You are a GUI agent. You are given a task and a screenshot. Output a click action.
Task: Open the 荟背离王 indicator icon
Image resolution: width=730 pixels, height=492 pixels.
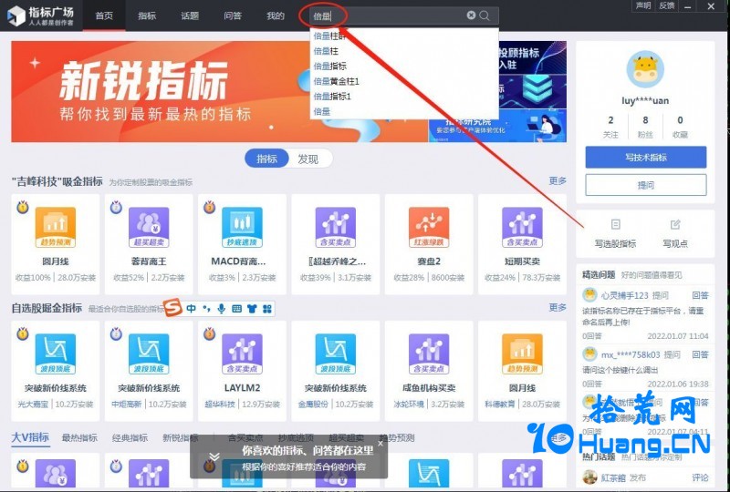click(x=149, y=227)
